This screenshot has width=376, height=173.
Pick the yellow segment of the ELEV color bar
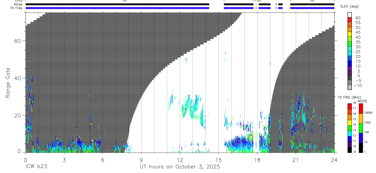click(350, 35)
